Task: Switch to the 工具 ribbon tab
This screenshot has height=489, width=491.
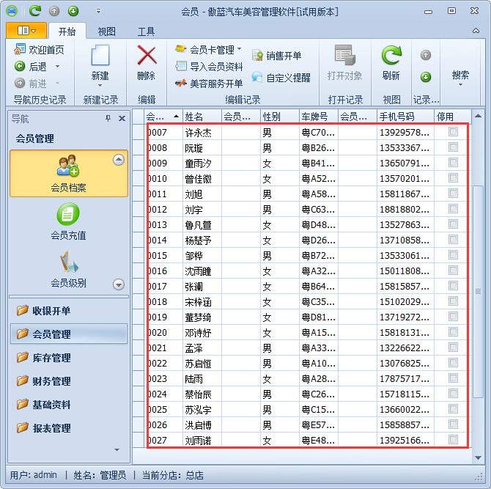Action: coord(146,32)
